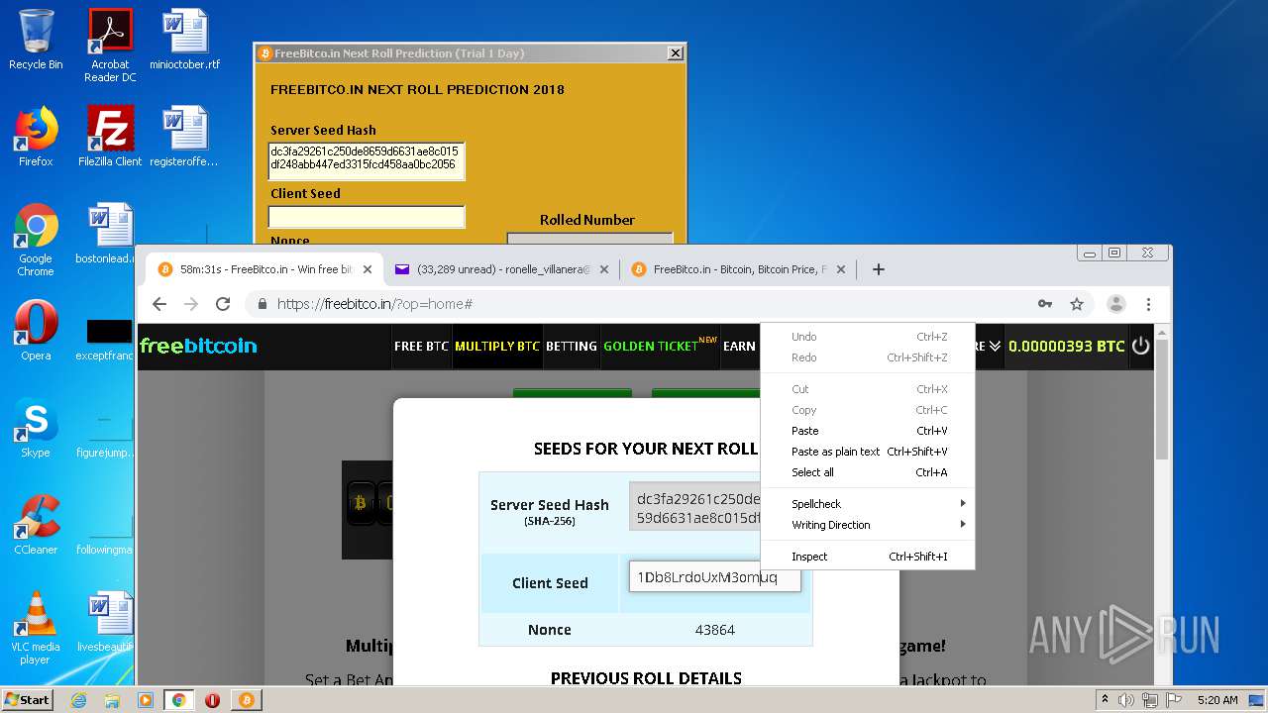Click Rolled Number box in prediction window
This screenshot has width=1268, height=713.
[589, 238]
